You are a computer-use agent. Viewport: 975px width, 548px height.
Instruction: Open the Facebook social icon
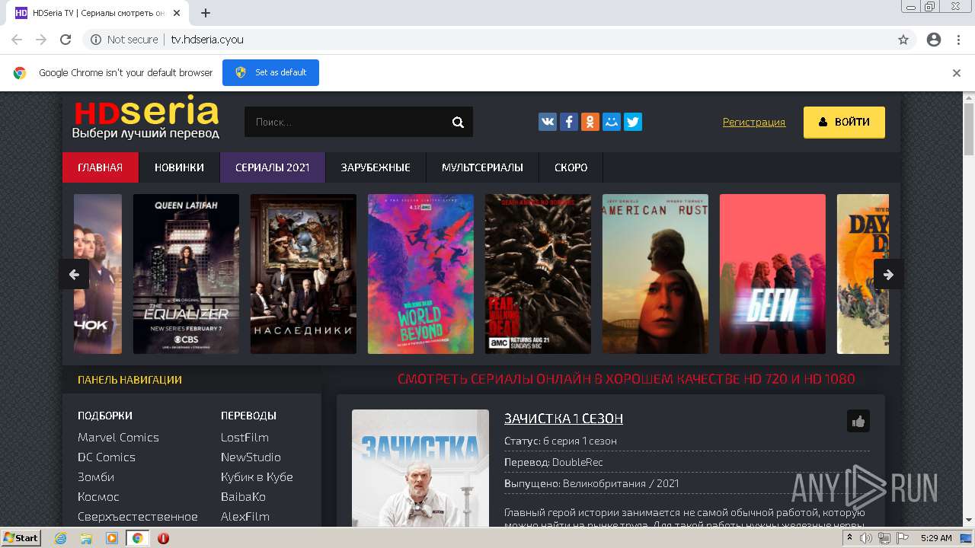pyautogui.click(x=569, y=122)
